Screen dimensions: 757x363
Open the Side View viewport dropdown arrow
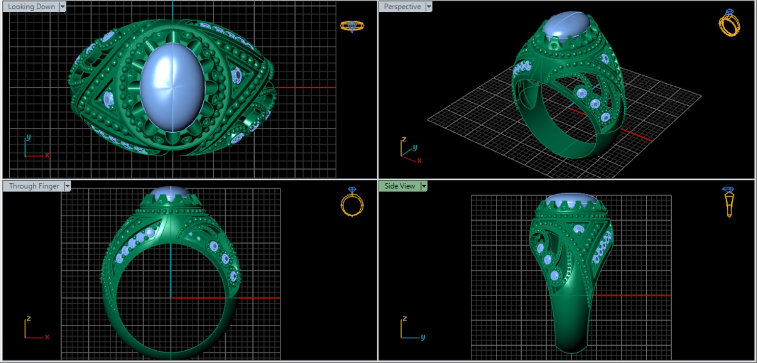pyautogui.click(x=424, y=186)
